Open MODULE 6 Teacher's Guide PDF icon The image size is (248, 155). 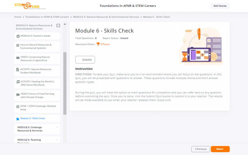[18, 36]
